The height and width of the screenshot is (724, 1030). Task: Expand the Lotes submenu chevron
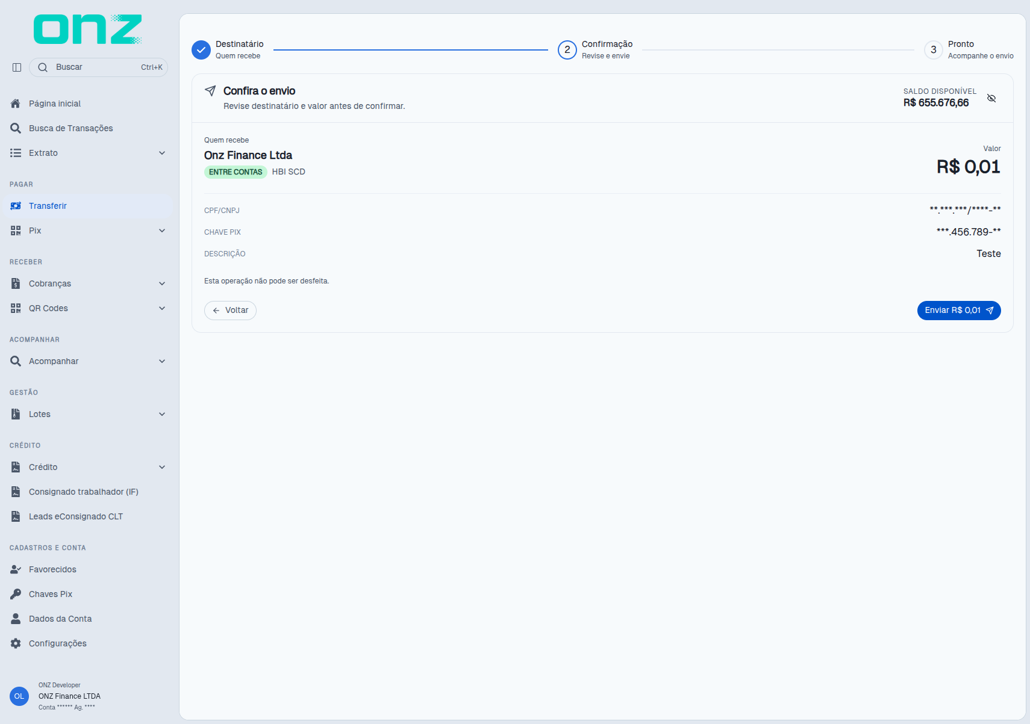(162, 414)
